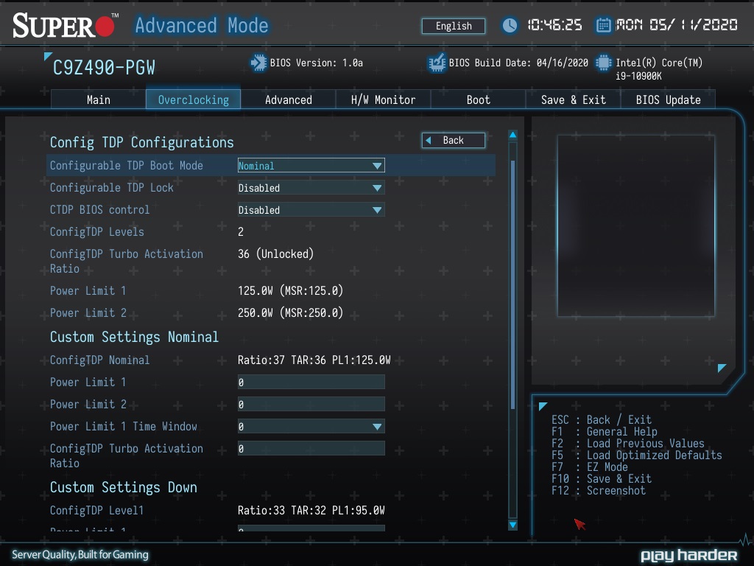Click the English language button

point(454,26)
